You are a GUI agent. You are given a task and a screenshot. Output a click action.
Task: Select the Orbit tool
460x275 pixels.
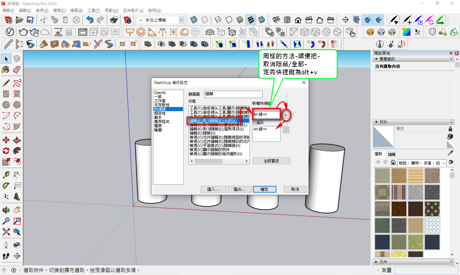coord(6,210)
